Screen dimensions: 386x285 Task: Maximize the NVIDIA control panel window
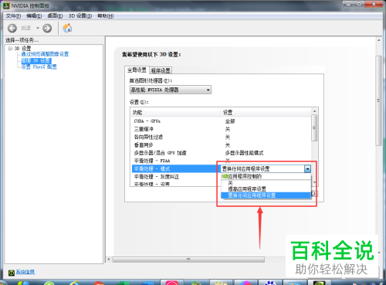click(x=359, y=4)
